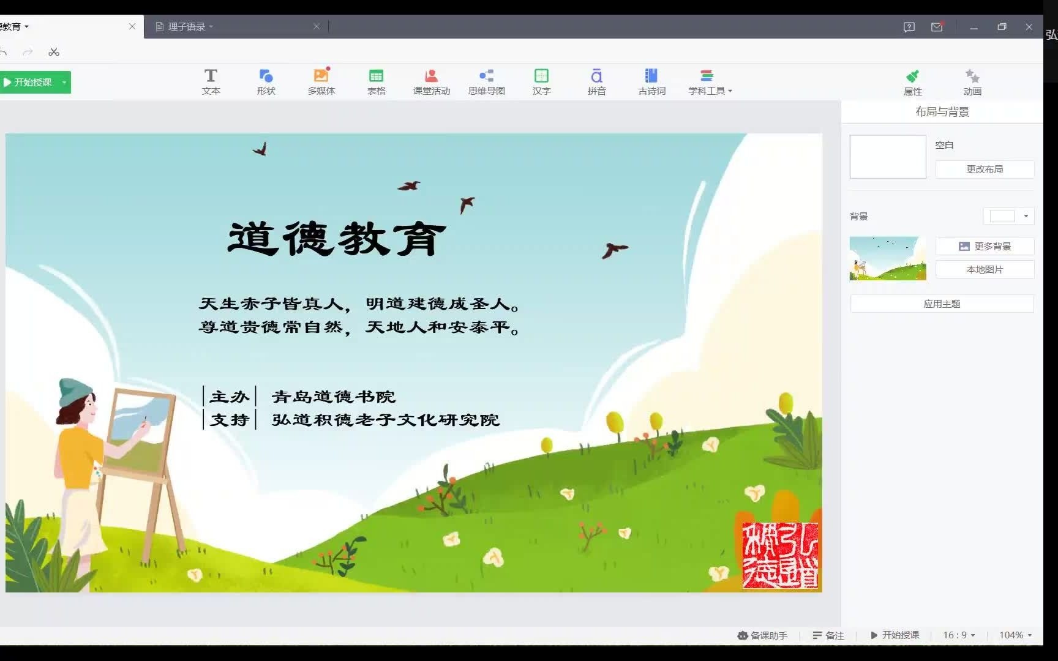Close the 教育 document tab
1058x661 pixels.
[132, 26]
